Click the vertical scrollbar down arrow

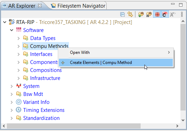click(183, 120)
